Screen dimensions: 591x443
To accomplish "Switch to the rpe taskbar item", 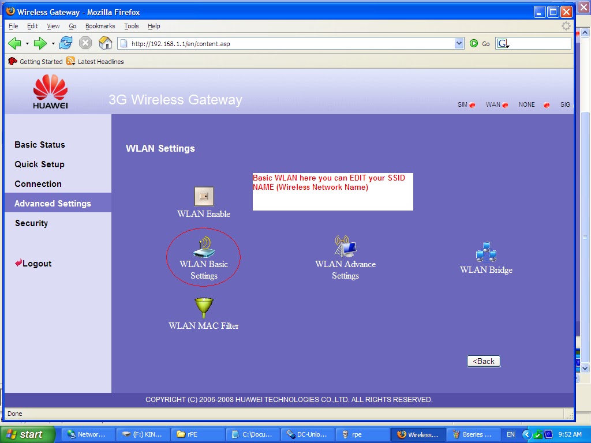I will click(361, 434).
